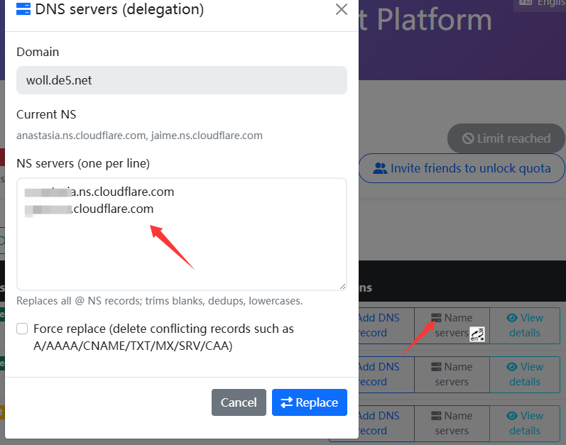Click the ban icon on Limit reached
Screen dimensions: 566x445
(x=468, y=138)
